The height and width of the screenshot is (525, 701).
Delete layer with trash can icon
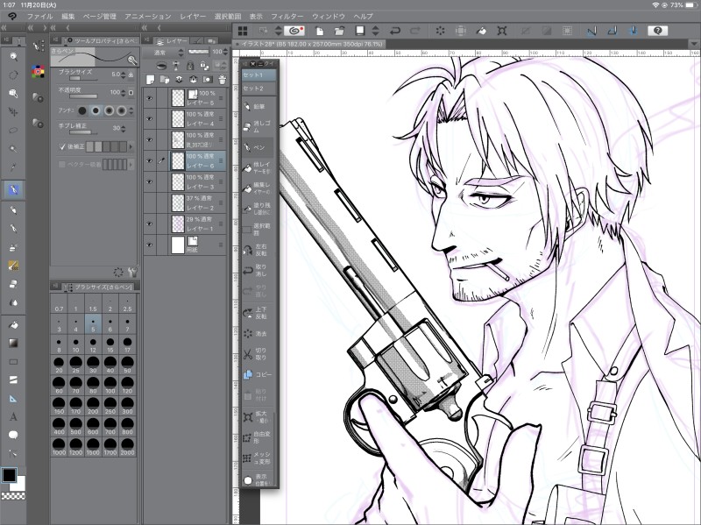[x=223, y=80]
